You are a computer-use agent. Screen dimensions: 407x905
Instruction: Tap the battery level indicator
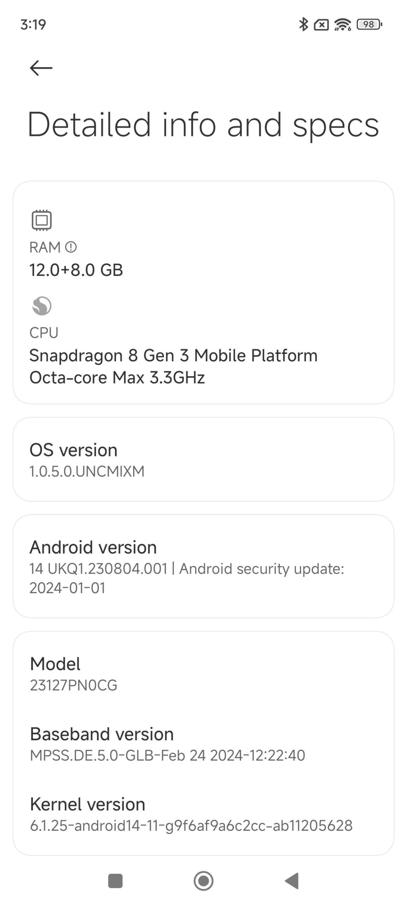pos(369,24)
